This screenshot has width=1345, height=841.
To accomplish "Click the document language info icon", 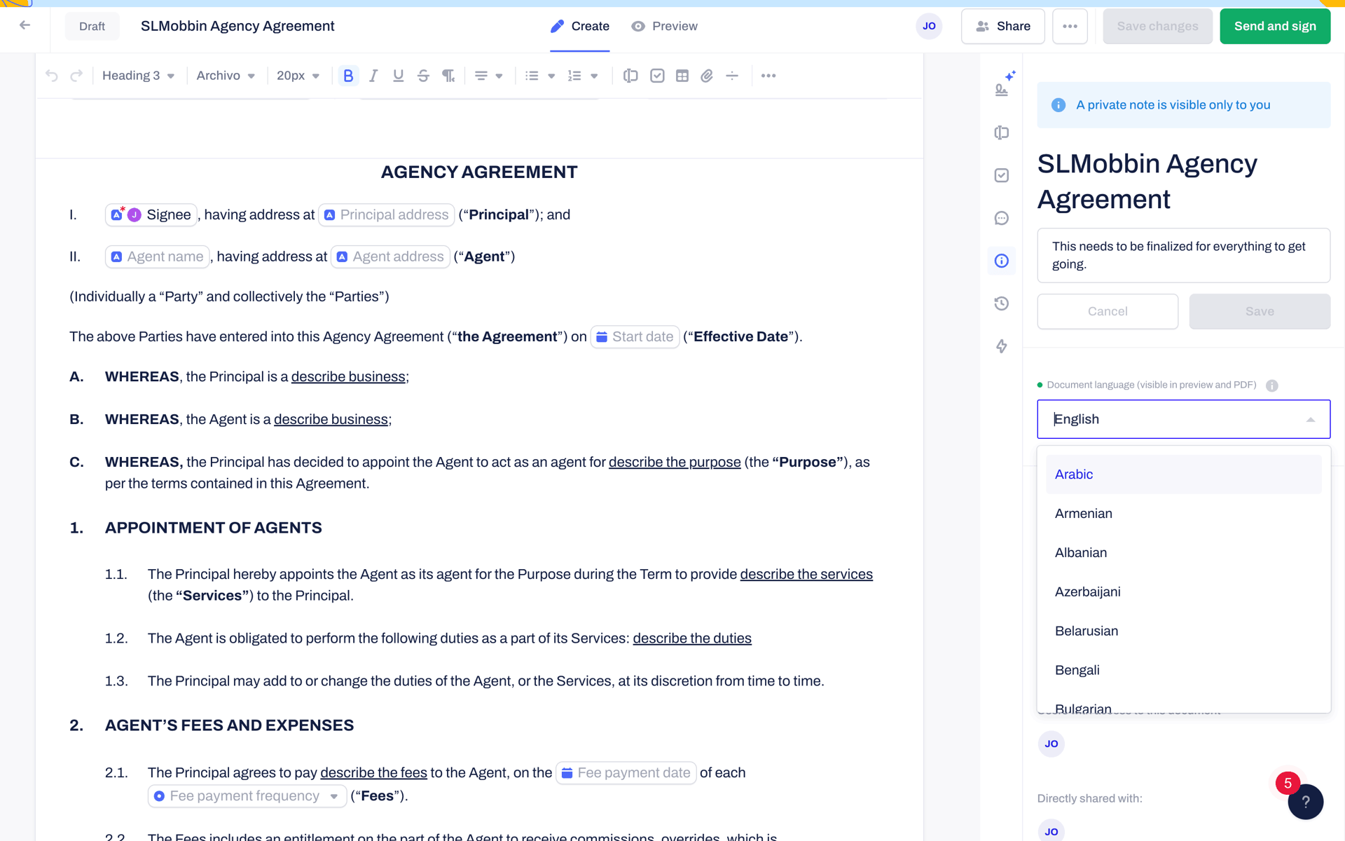I will tap(1272, 385).
